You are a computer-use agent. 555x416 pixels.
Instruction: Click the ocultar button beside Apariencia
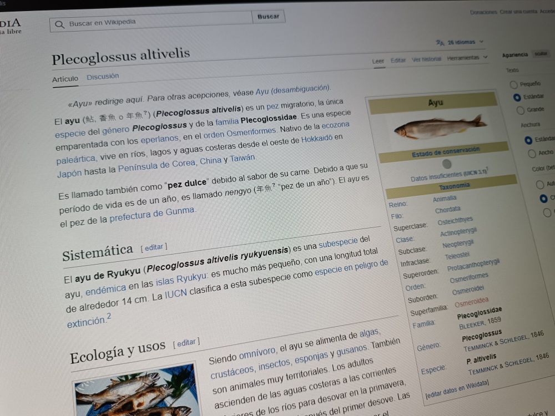[x=541, y=54]
